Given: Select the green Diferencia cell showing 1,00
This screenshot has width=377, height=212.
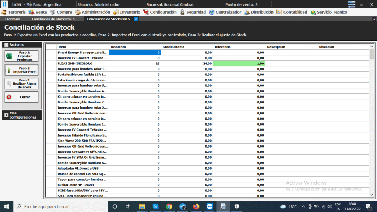Looking at the screenshot, I should (239, 63).
